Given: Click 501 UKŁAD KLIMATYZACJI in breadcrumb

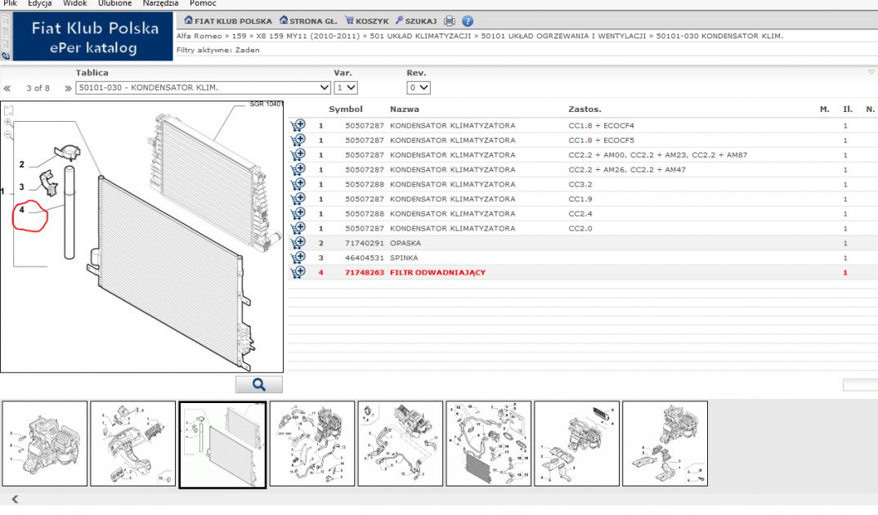Looking at the screenshot, I should 420,36.
